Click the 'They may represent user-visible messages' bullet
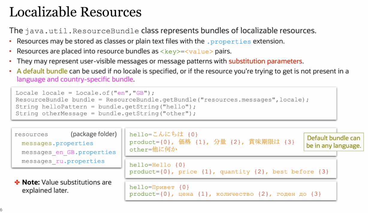This screenshot has height=213, width=368. pos(160,62)
